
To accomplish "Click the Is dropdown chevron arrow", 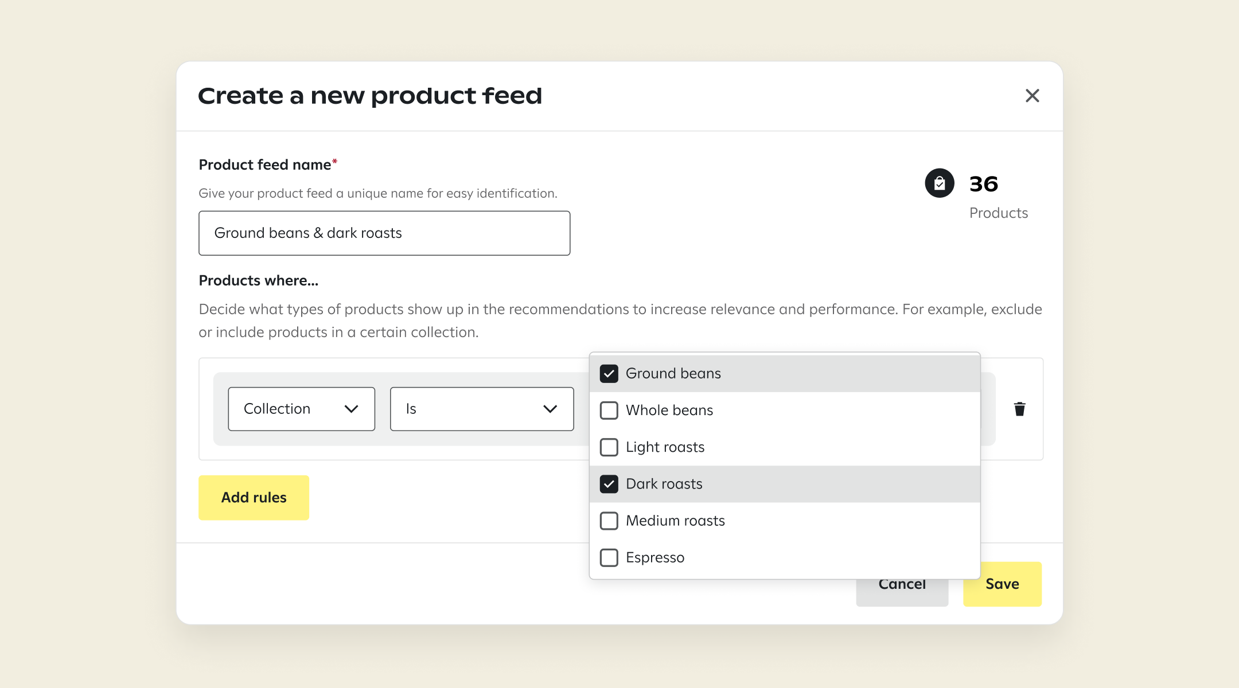I will pyautogui.click(x=550, y=409).
